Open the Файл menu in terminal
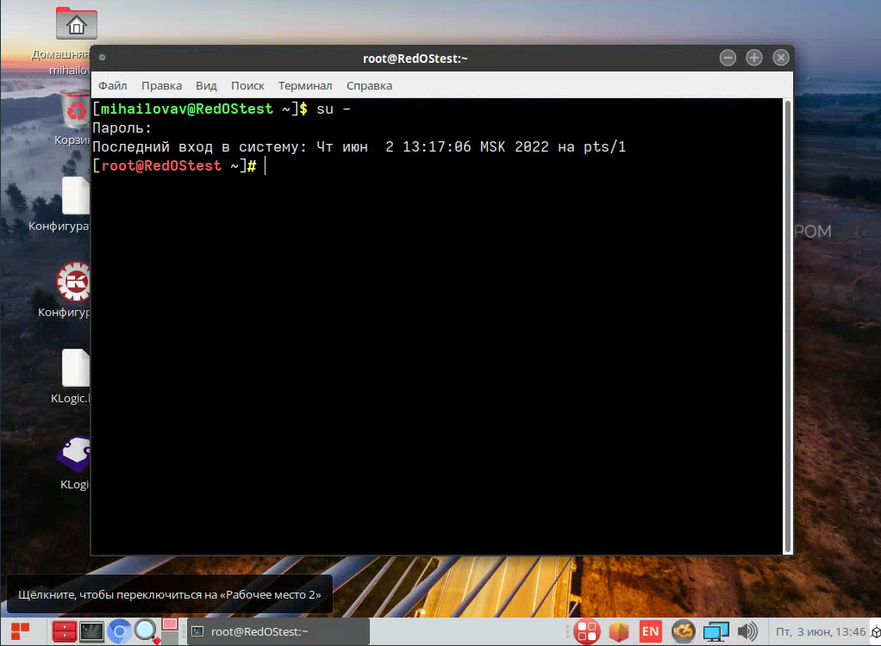The image size is (881, 646). (x=112, y=86)
